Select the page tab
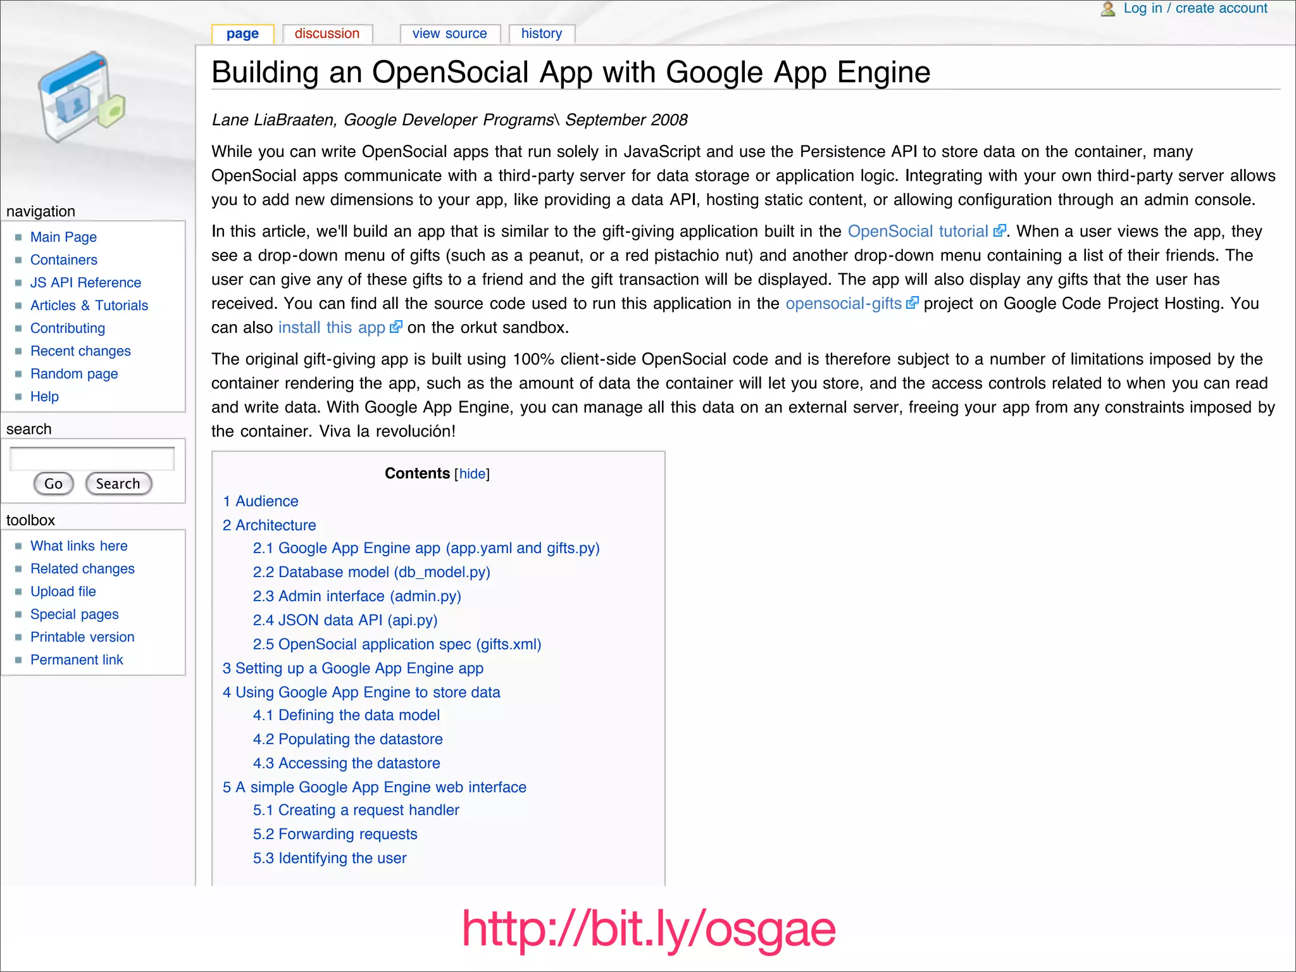This screenshot has height=972, width=1296. [242, 34]
